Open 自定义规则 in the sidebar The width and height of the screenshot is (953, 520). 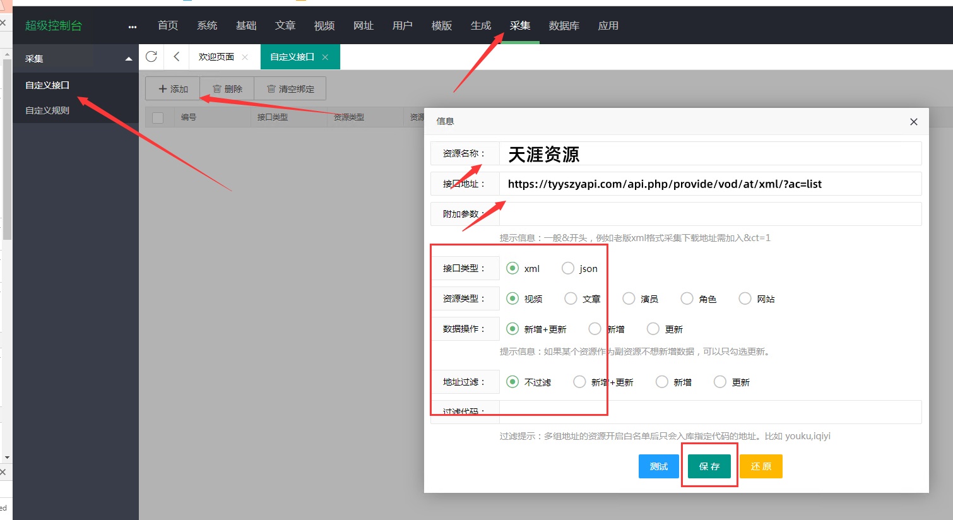pos(47,110)
